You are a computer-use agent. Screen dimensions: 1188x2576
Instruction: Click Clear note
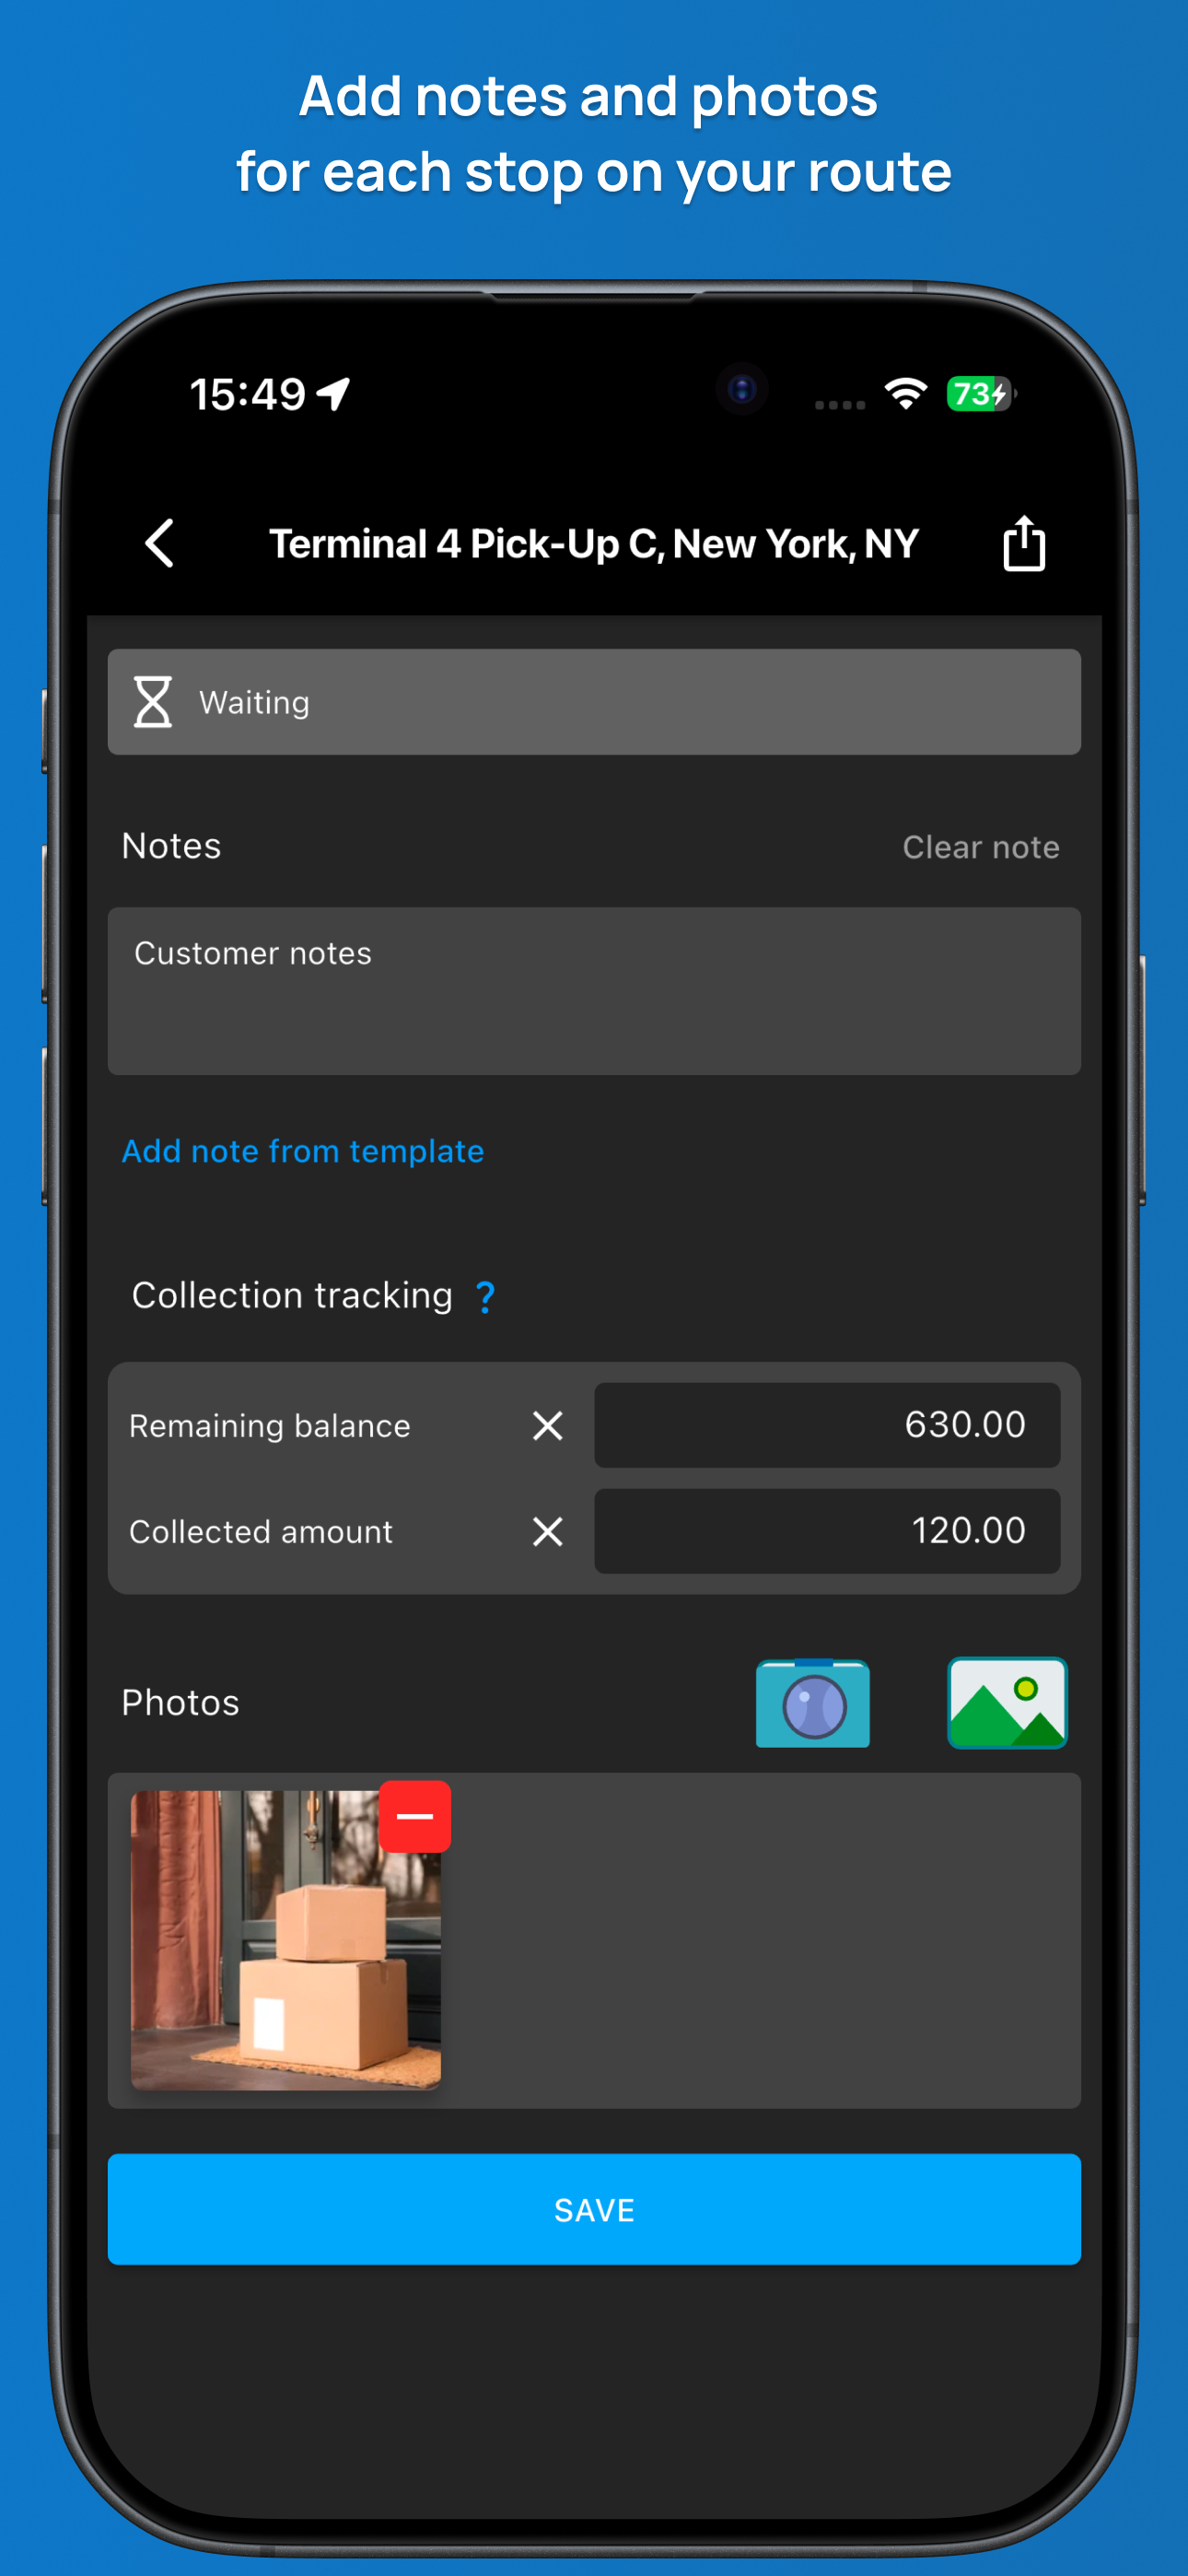pyautogui.click(x=981, y=847)
